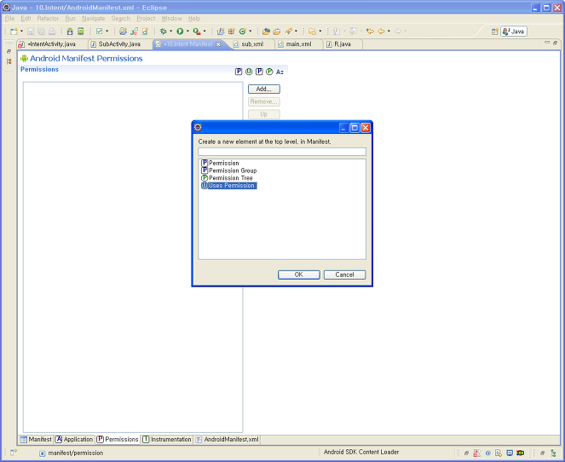Click the Print toolbar icon
The height and width of the screenshot is (462, 565).
click(52, 32)
